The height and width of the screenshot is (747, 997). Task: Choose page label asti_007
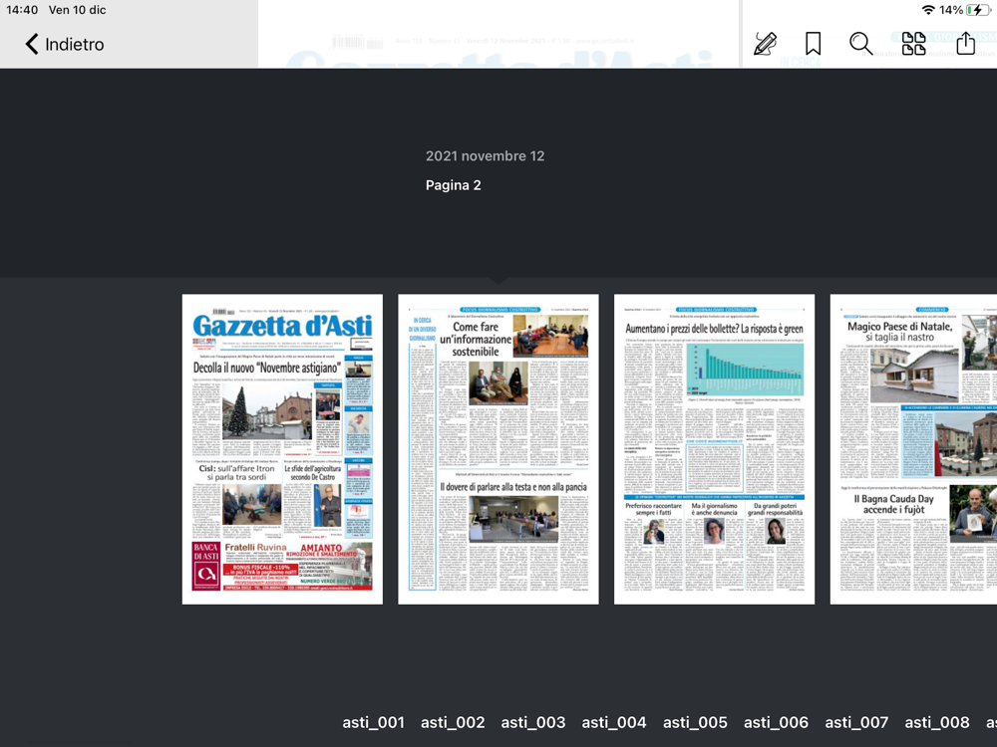(856, 722)
